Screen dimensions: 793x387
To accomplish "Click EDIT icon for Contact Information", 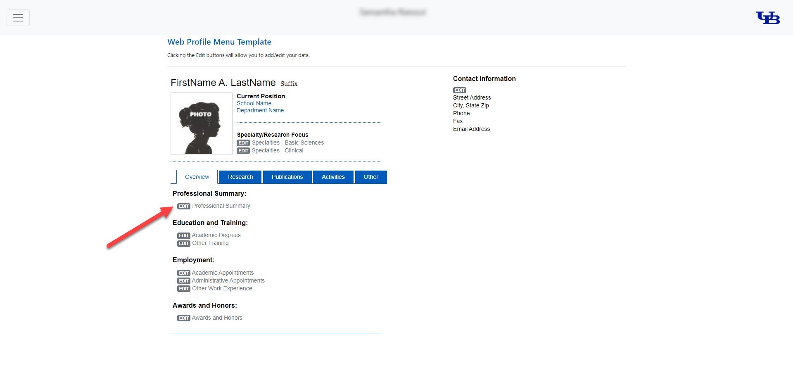I will point(459,90).
